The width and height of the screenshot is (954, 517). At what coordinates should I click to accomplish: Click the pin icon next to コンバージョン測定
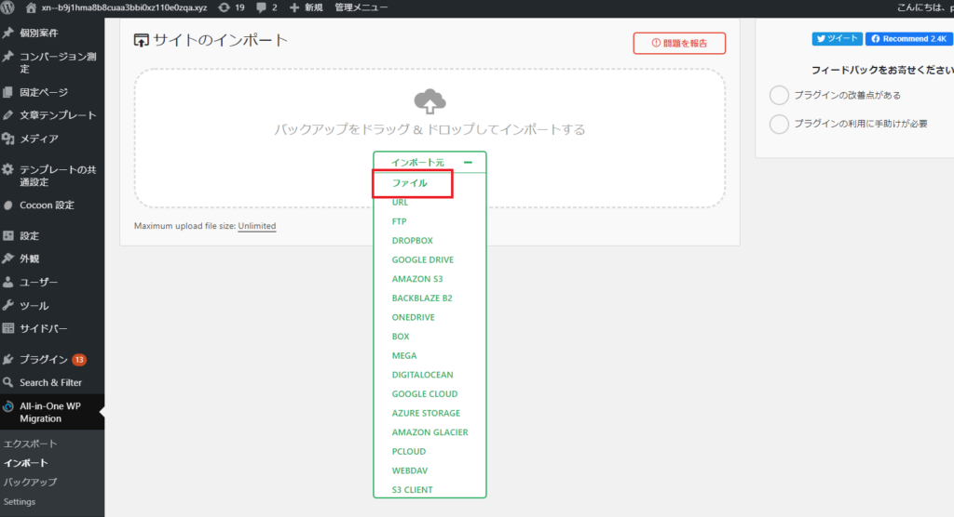(x=7, y=57)
